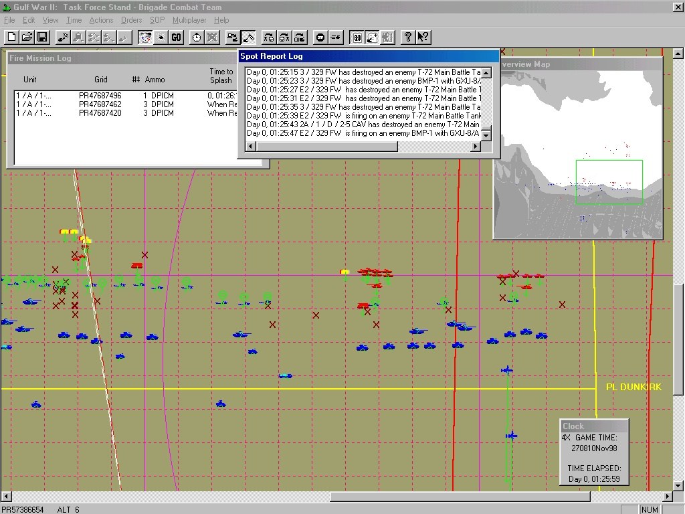Click the unit swap arrows toolbar icon
Viewport: 685px width, 514px height.
coord(232,37)
